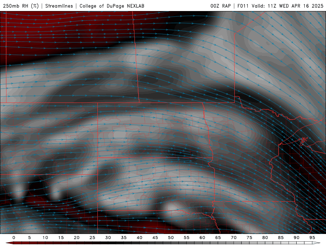Click the colorbar label reading exactly 0
Screen dimensions: 326x245
pyautogui.click(x=14, y=238)
